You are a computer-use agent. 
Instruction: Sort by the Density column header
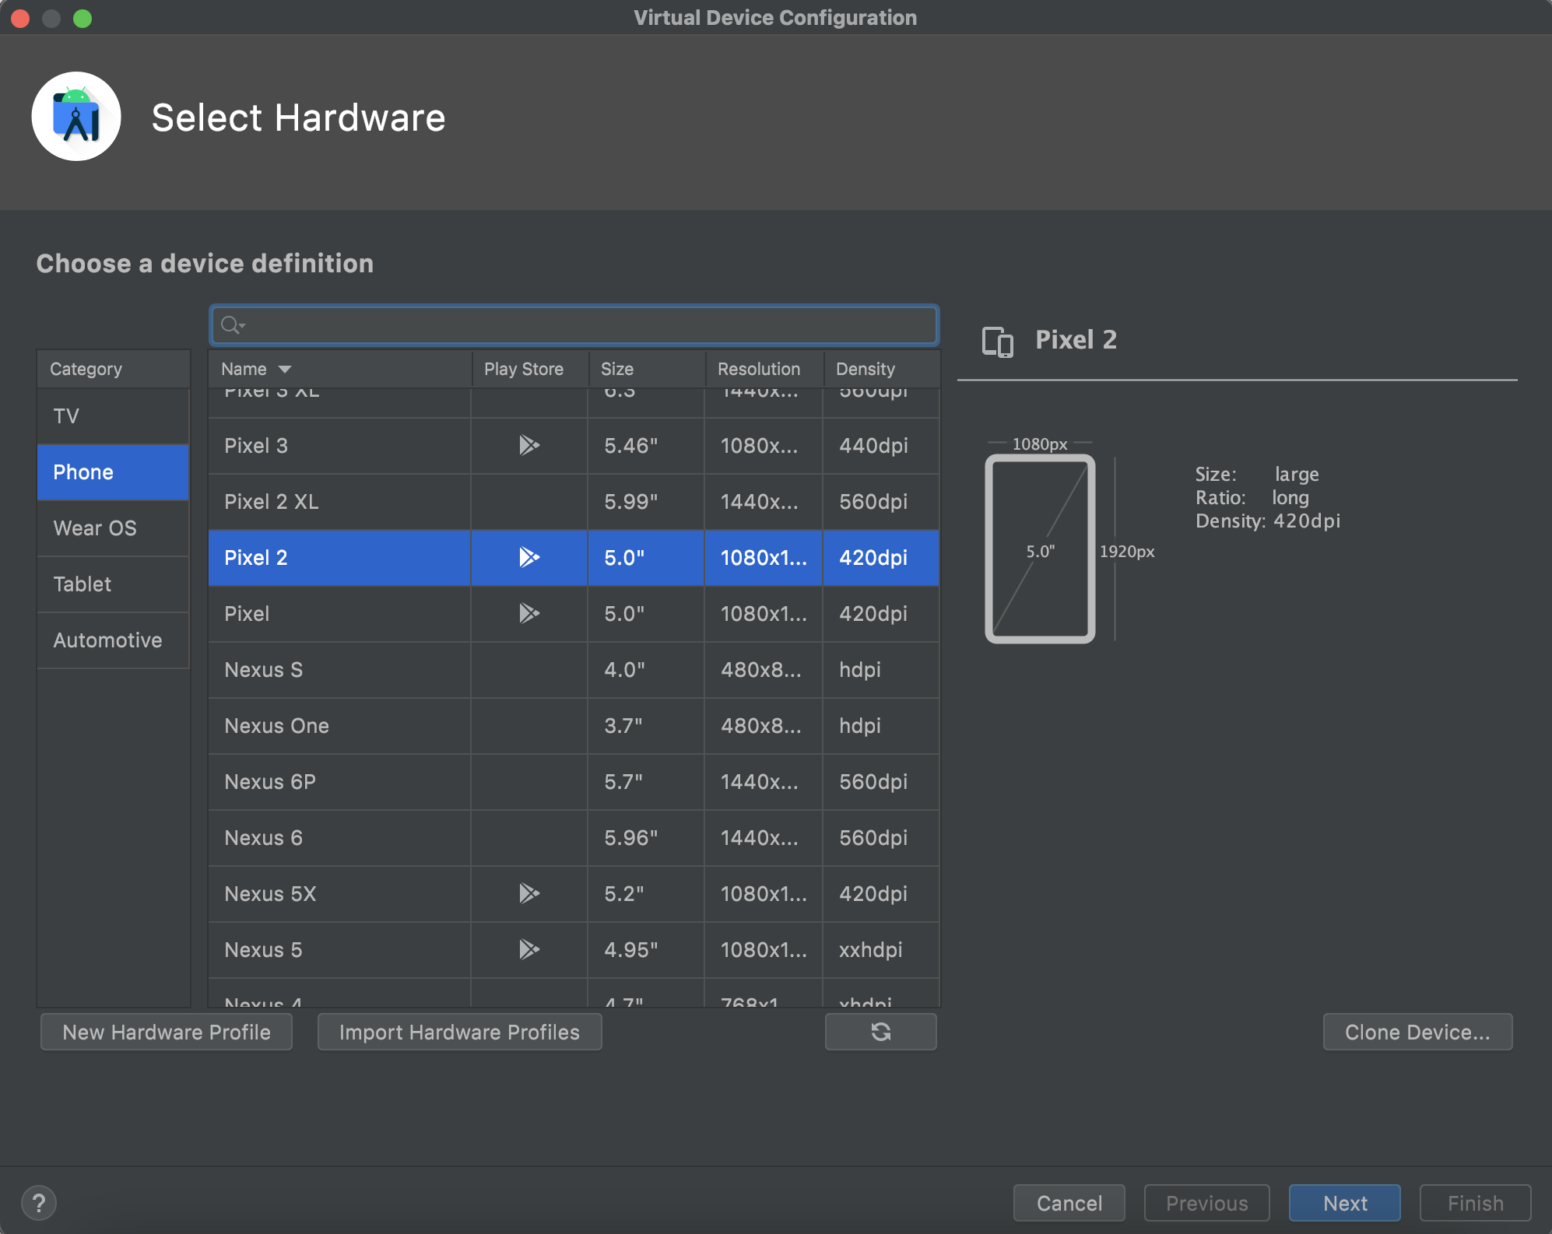[881, 369]
